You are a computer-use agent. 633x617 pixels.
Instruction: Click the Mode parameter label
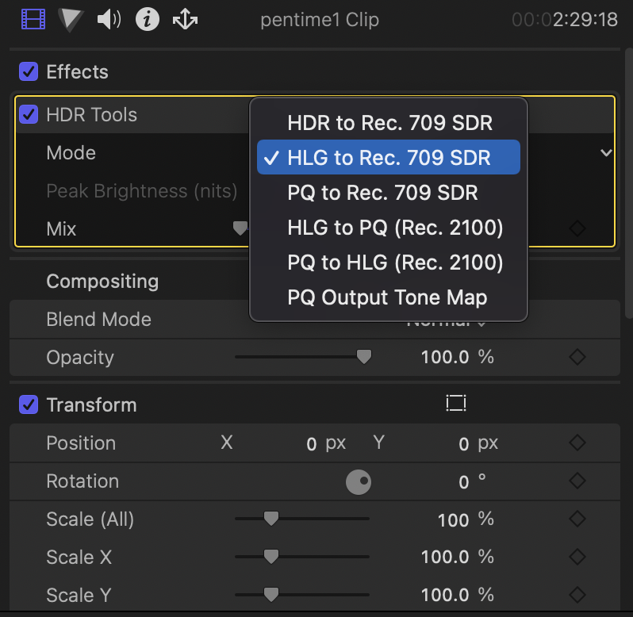click(x=71, y=153)
